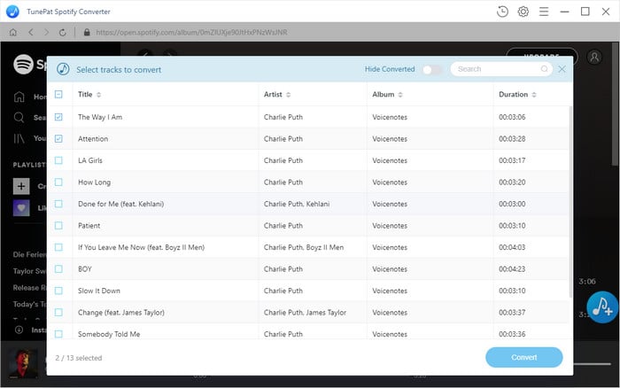Screen dimensions: 620x388
Task: Open conversion history clock icon
Action: click(502, 12)
